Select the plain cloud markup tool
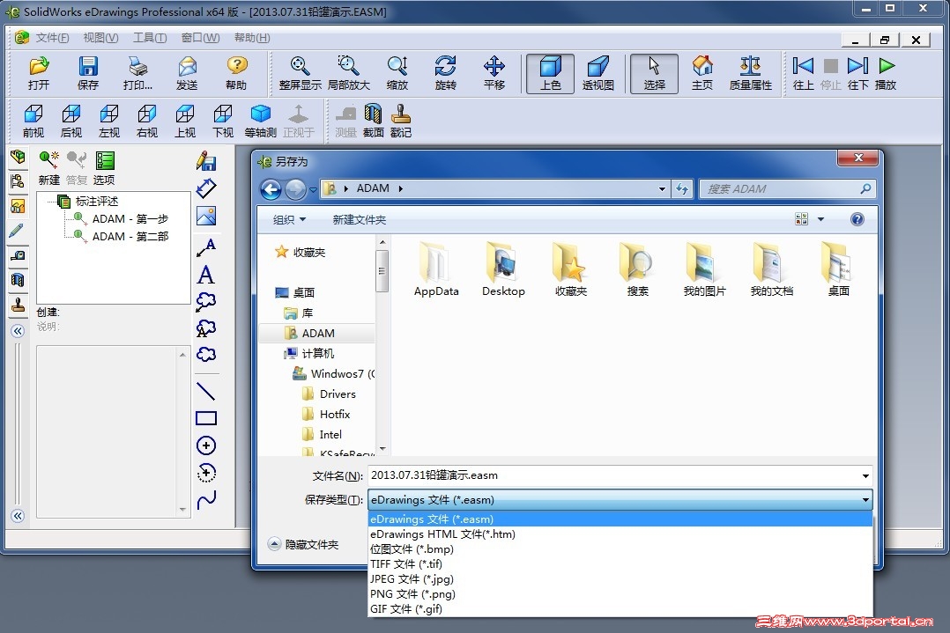 coord(206,354)
